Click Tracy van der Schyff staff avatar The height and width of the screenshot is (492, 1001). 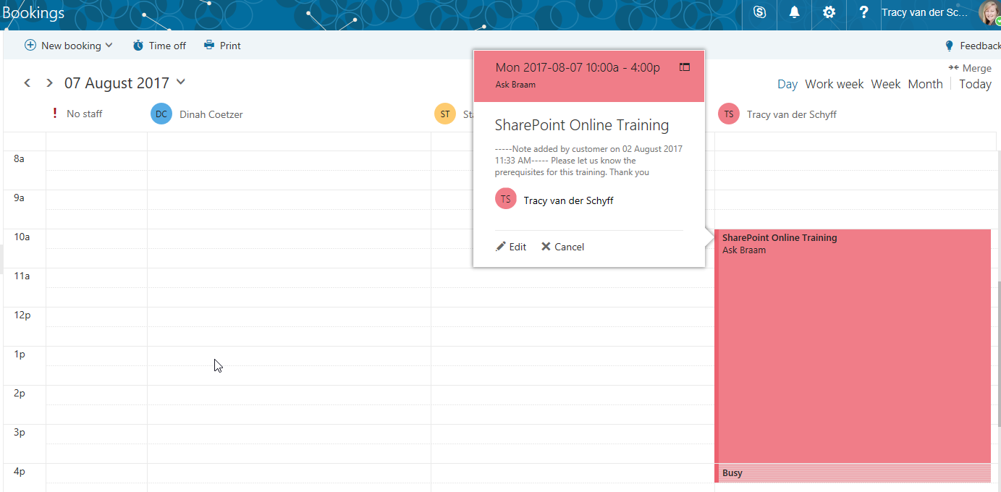coord(729,114)
